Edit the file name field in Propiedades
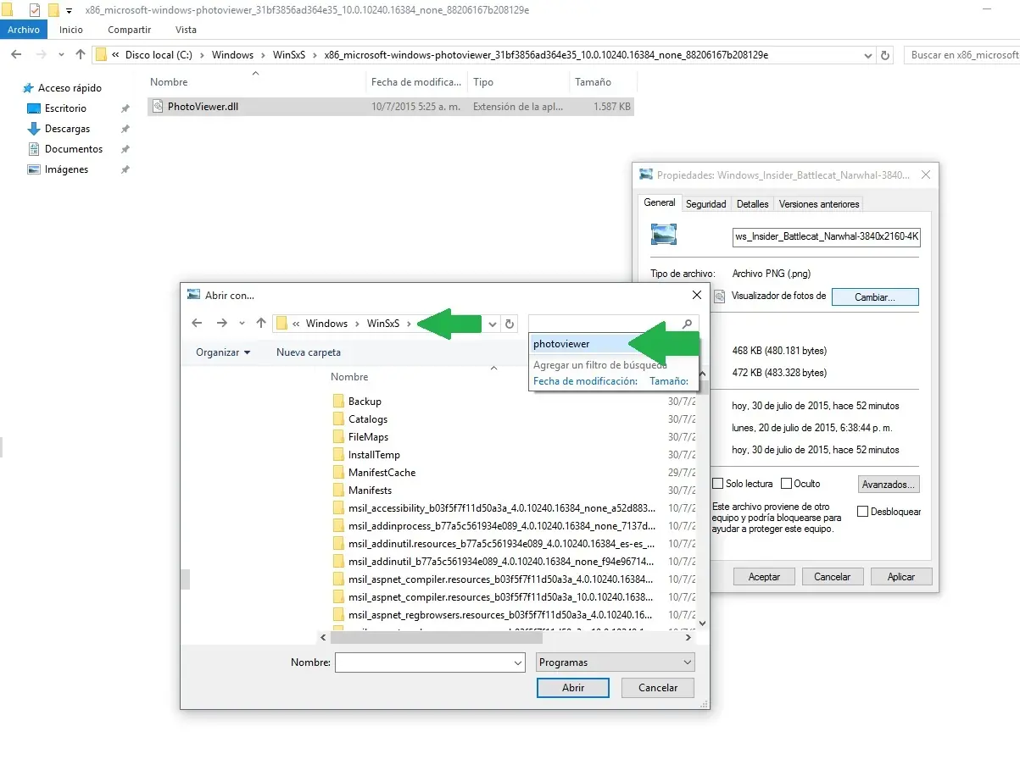This screenshot has width=1020, height=776. 827,237
